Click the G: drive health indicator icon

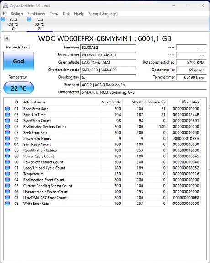(x=29, y=20)
